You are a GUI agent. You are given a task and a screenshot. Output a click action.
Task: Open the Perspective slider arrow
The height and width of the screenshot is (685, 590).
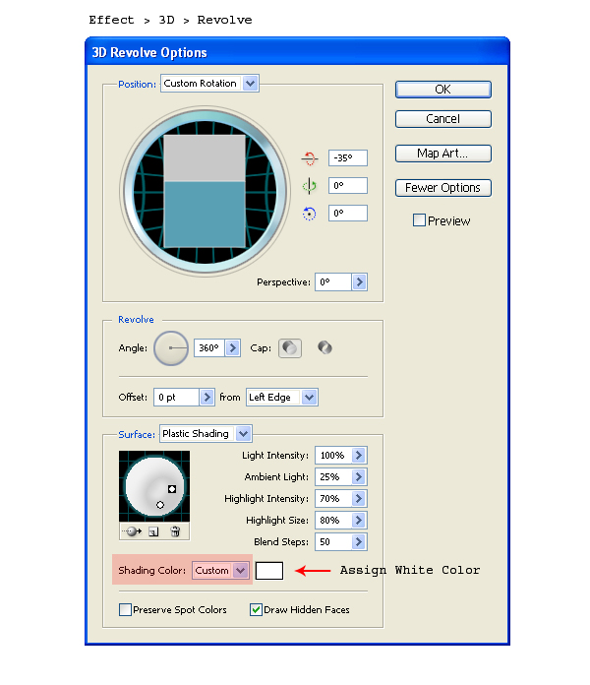(x=359, y=282)
